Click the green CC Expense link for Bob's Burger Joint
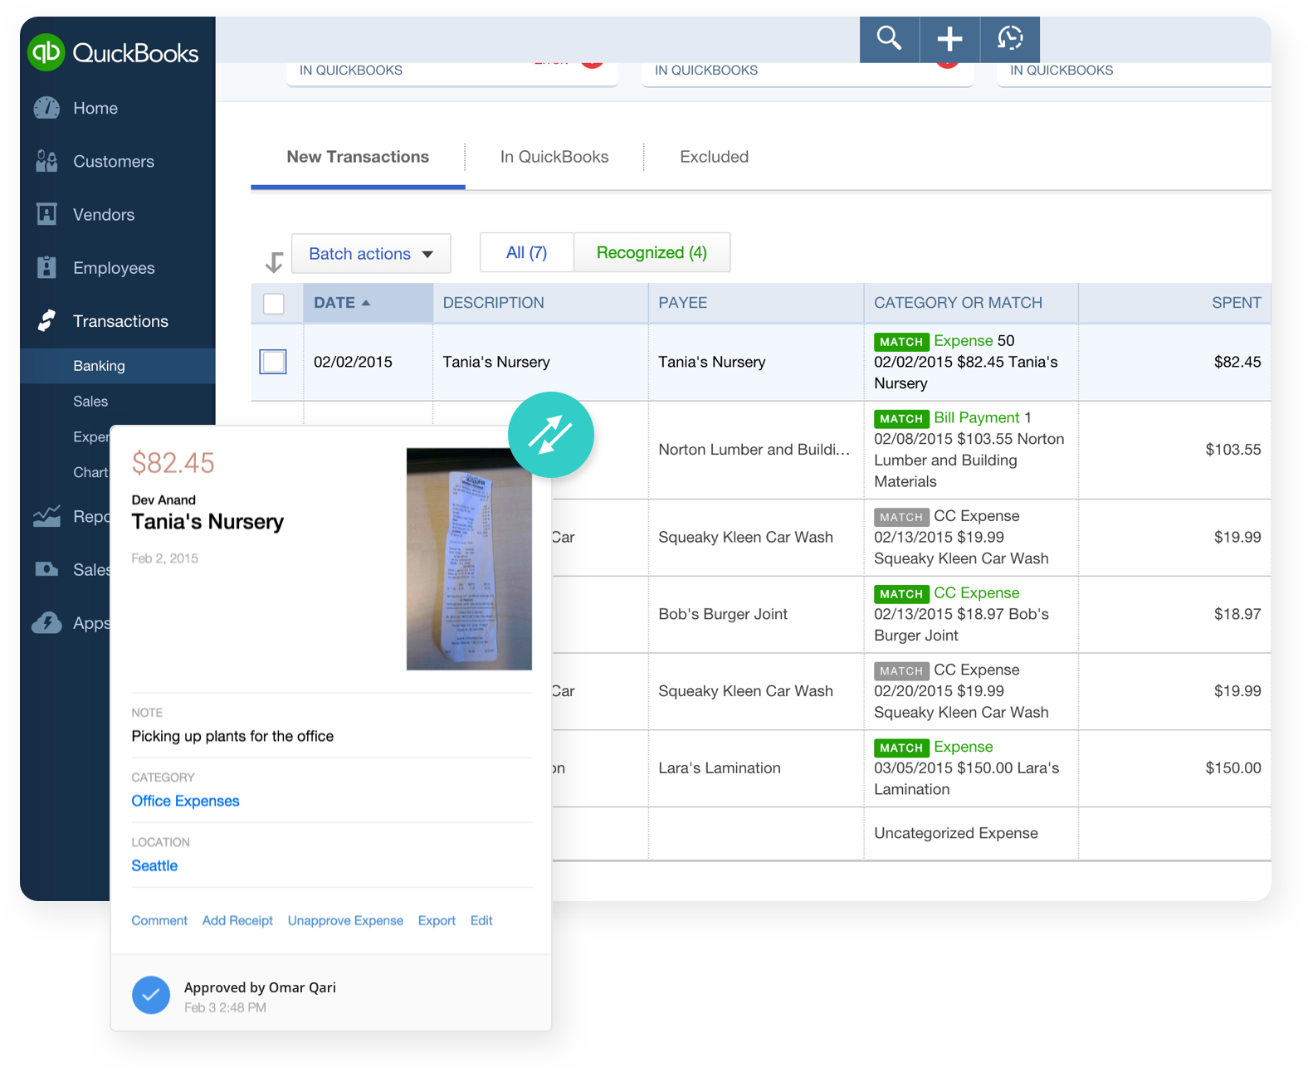 coord(977,593)
